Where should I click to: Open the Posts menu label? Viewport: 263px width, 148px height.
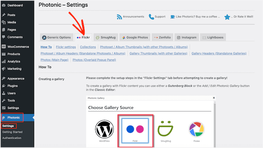11,15
